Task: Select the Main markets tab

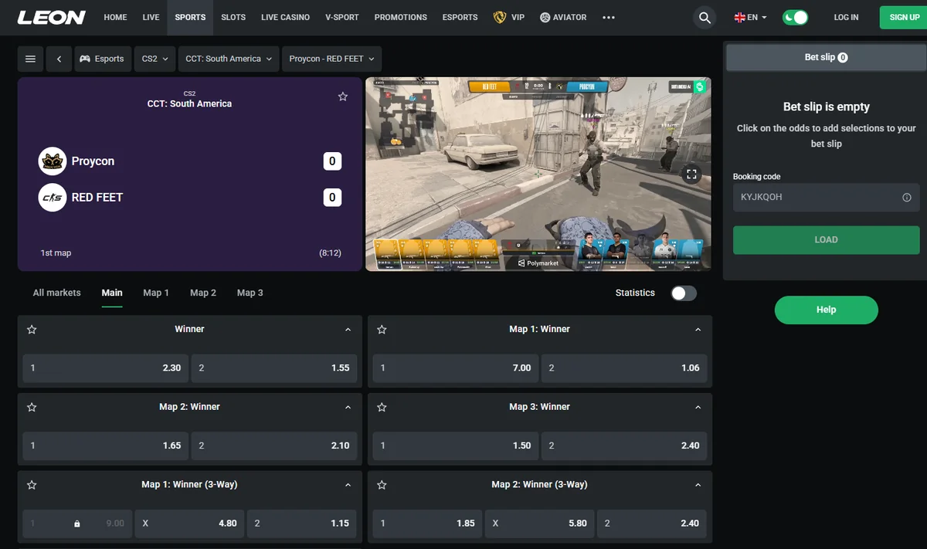Action: (112, 293)
